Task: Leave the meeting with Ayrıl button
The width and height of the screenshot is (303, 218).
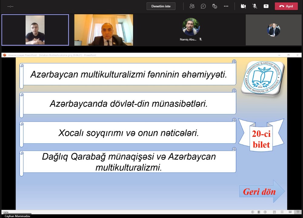Action: coord(286,6)
